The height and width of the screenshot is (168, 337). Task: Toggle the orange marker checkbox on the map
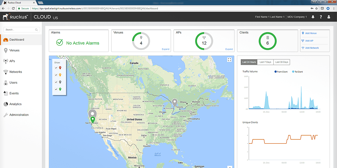56,75
